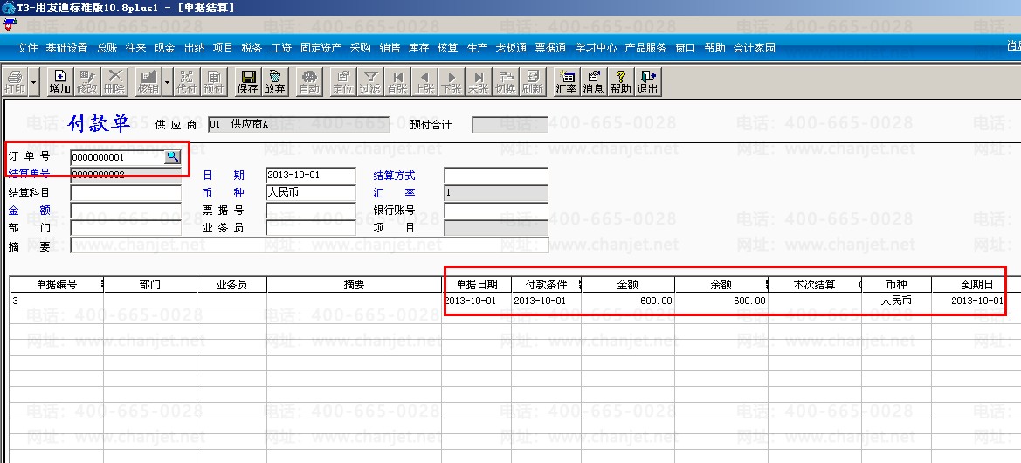Image resolution: width=1021 pixels, height=463 pixels.
Task: Click the 切换 switch toolbar icon
Action: (x=506, y=82)
